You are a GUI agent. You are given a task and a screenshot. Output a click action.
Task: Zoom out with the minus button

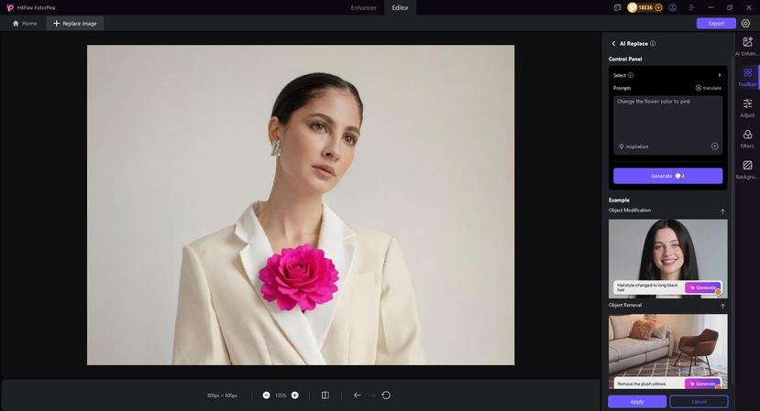[266, 395]
